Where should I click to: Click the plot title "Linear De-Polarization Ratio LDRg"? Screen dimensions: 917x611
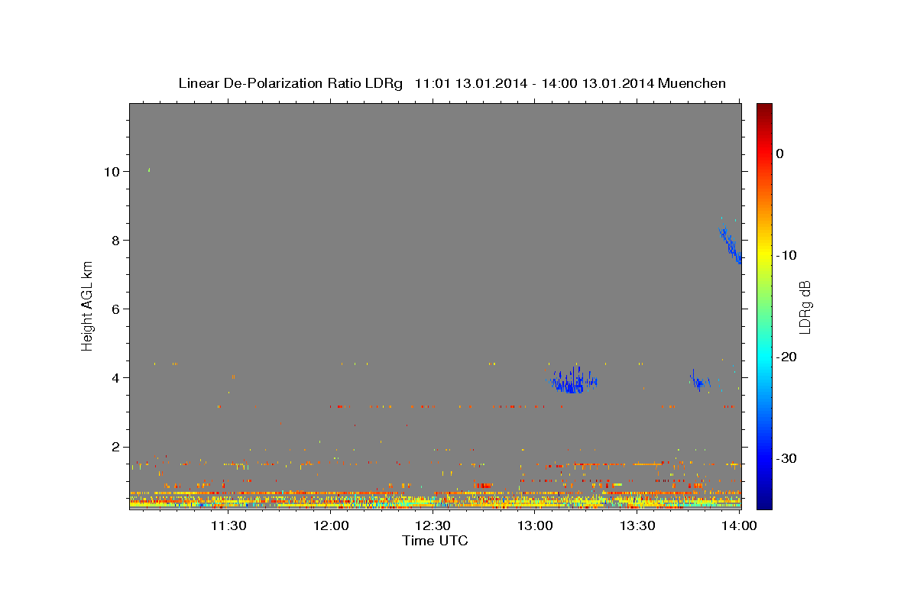coord(290,83)
